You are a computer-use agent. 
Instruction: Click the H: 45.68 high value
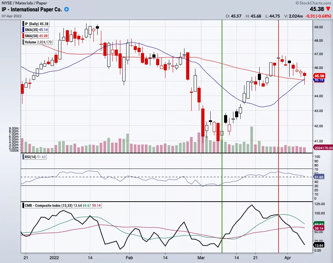pyautogui.click(x=253, y=16)
